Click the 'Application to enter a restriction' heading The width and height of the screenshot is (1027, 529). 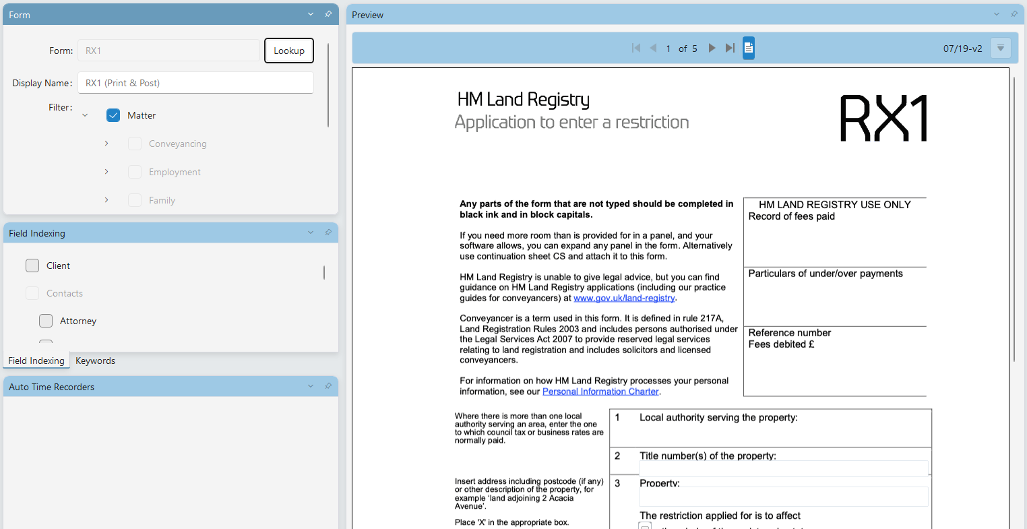572,122
